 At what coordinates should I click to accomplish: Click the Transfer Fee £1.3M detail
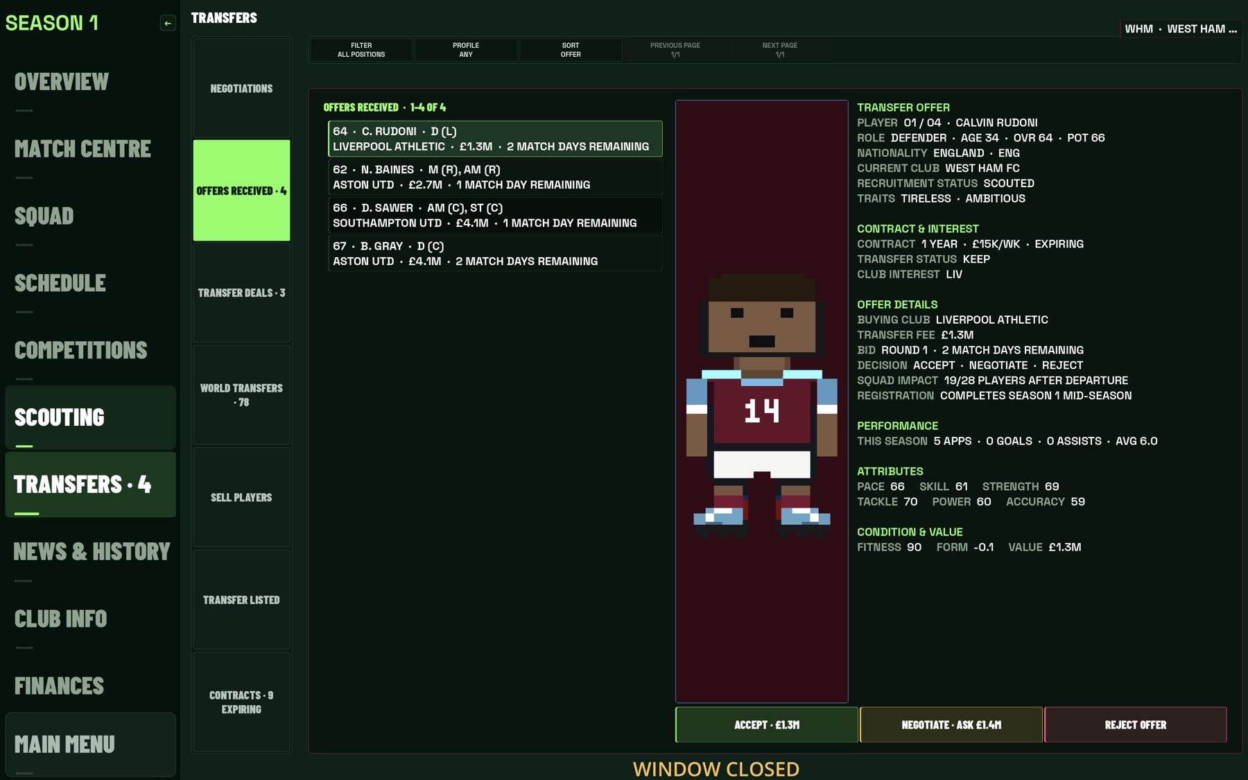click(915, 335)
